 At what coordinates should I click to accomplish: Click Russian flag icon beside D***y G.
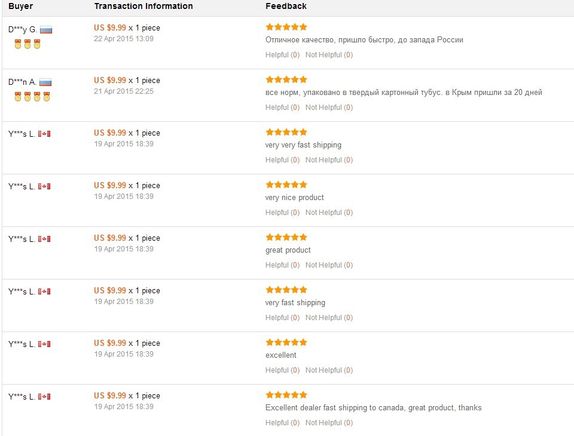point(46,30)
